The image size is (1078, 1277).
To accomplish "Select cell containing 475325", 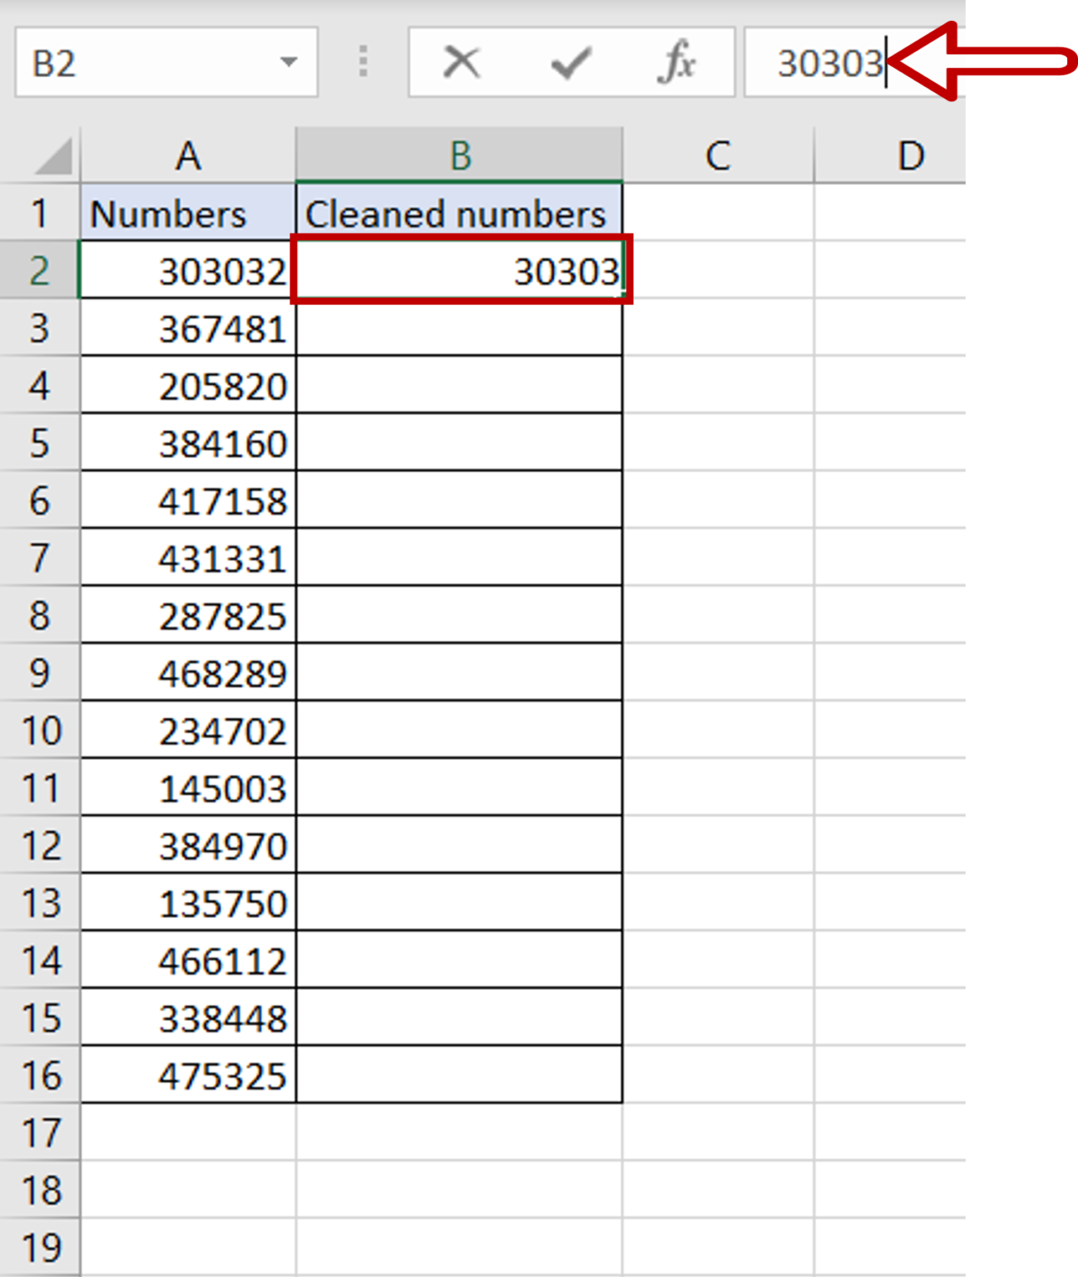I will pos(188,1074).
